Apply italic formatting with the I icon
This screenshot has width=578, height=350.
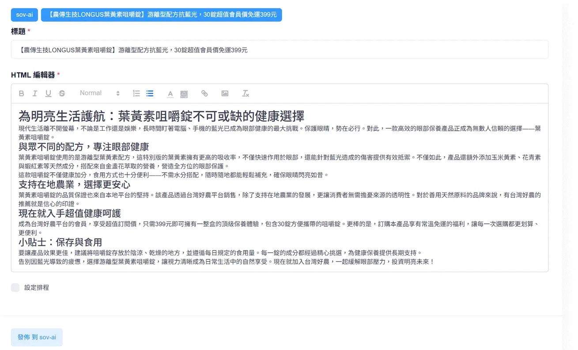[34, 93]
